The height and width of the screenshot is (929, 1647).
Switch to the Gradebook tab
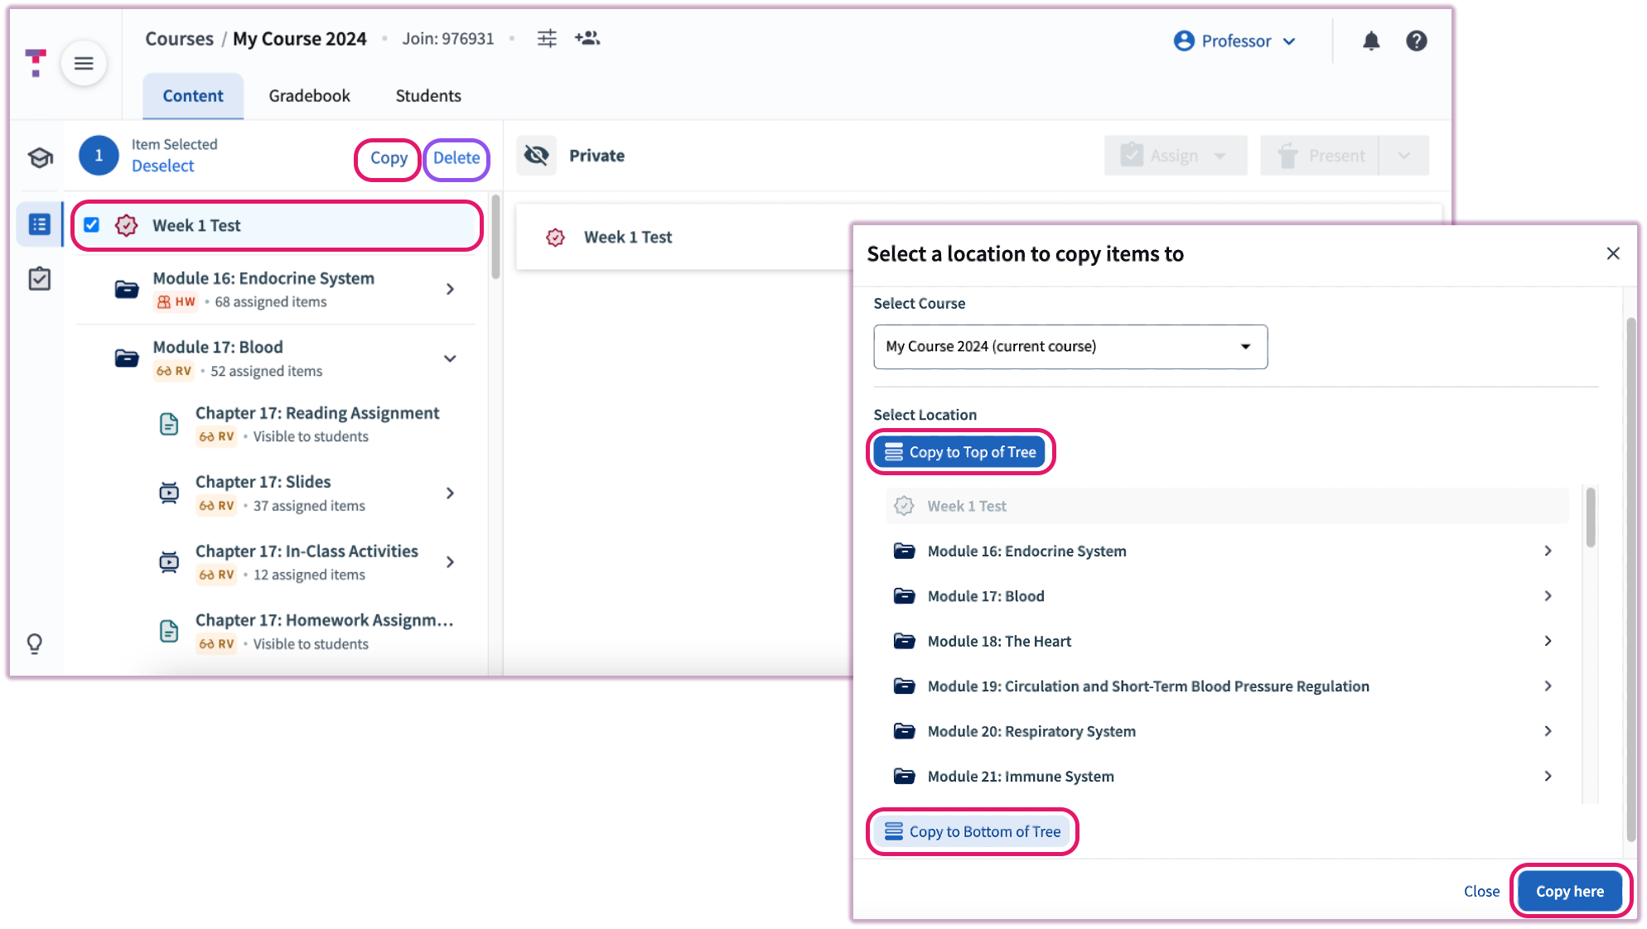coord(309,96)
